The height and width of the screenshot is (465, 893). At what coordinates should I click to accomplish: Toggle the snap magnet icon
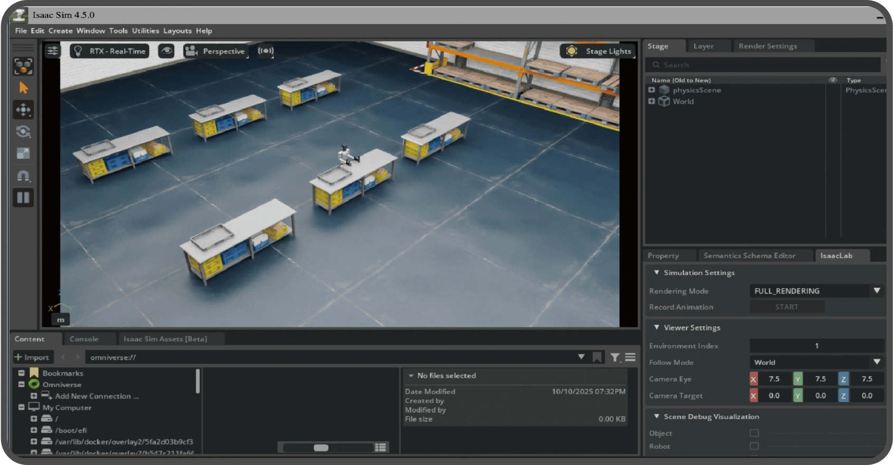pyautogui.click(x=23, y=176)
